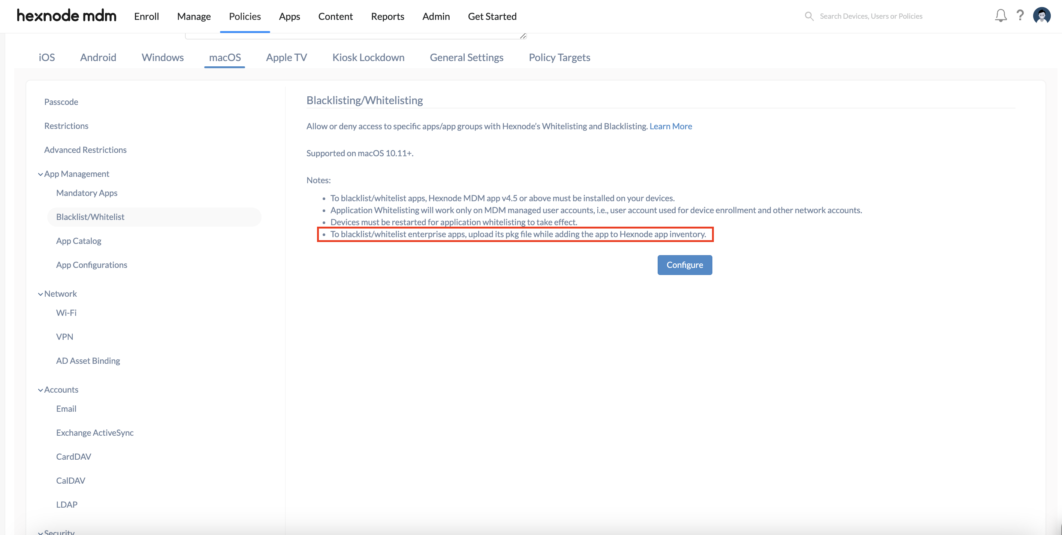The width and height of the screenshot is (1062, 535).
Task: Collapse the App Management section
Action: (40, 174)
